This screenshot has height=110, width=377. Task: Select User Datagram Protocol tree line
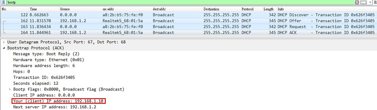coord(66,42)
